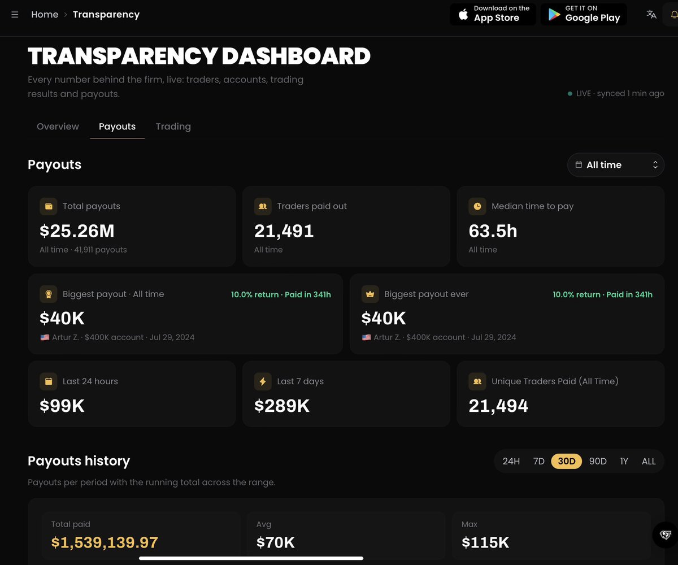The height and width of the screenshot is (565, 678).
Task: Select the Payouts tab
Action: click(117, 127)
